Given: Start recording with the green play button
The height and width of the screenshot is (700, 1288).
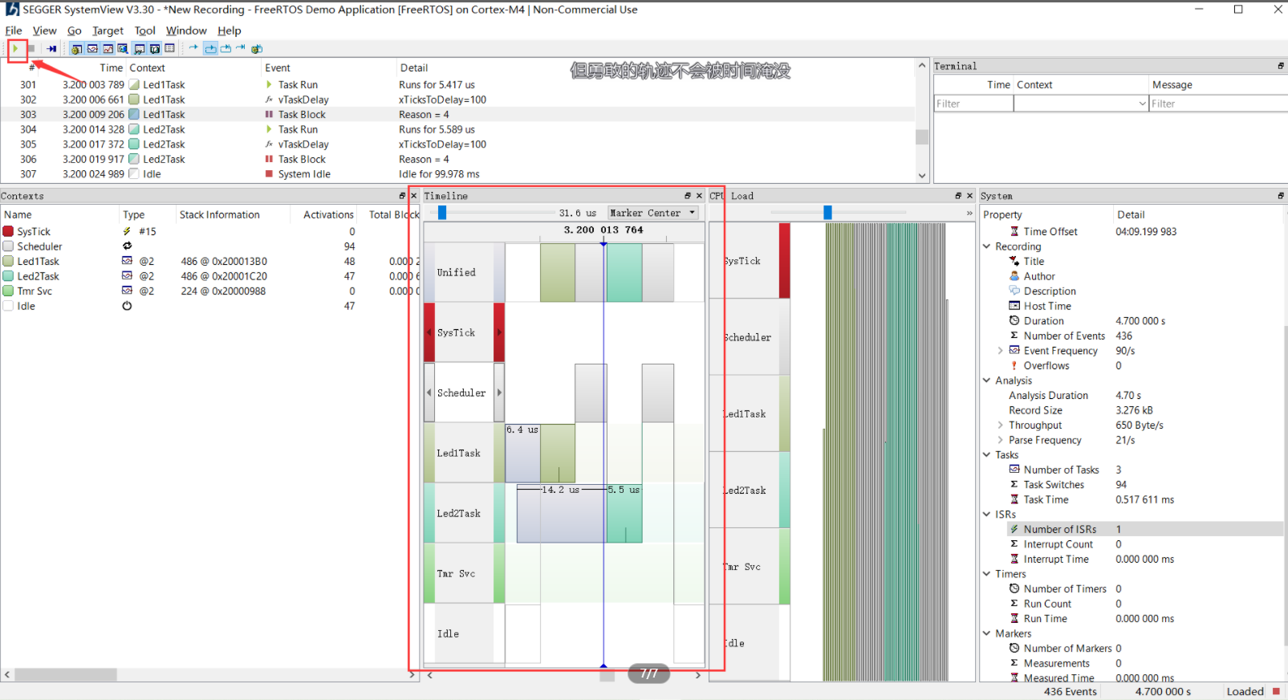Looking at the screenshot, I should click(15, 48).
